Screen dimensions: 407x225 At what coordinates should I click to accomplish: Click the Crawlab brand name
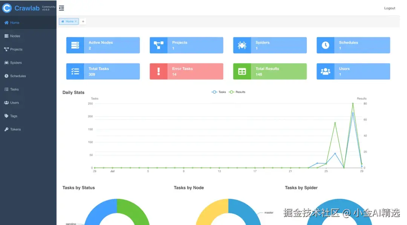[x=27, y=8]
